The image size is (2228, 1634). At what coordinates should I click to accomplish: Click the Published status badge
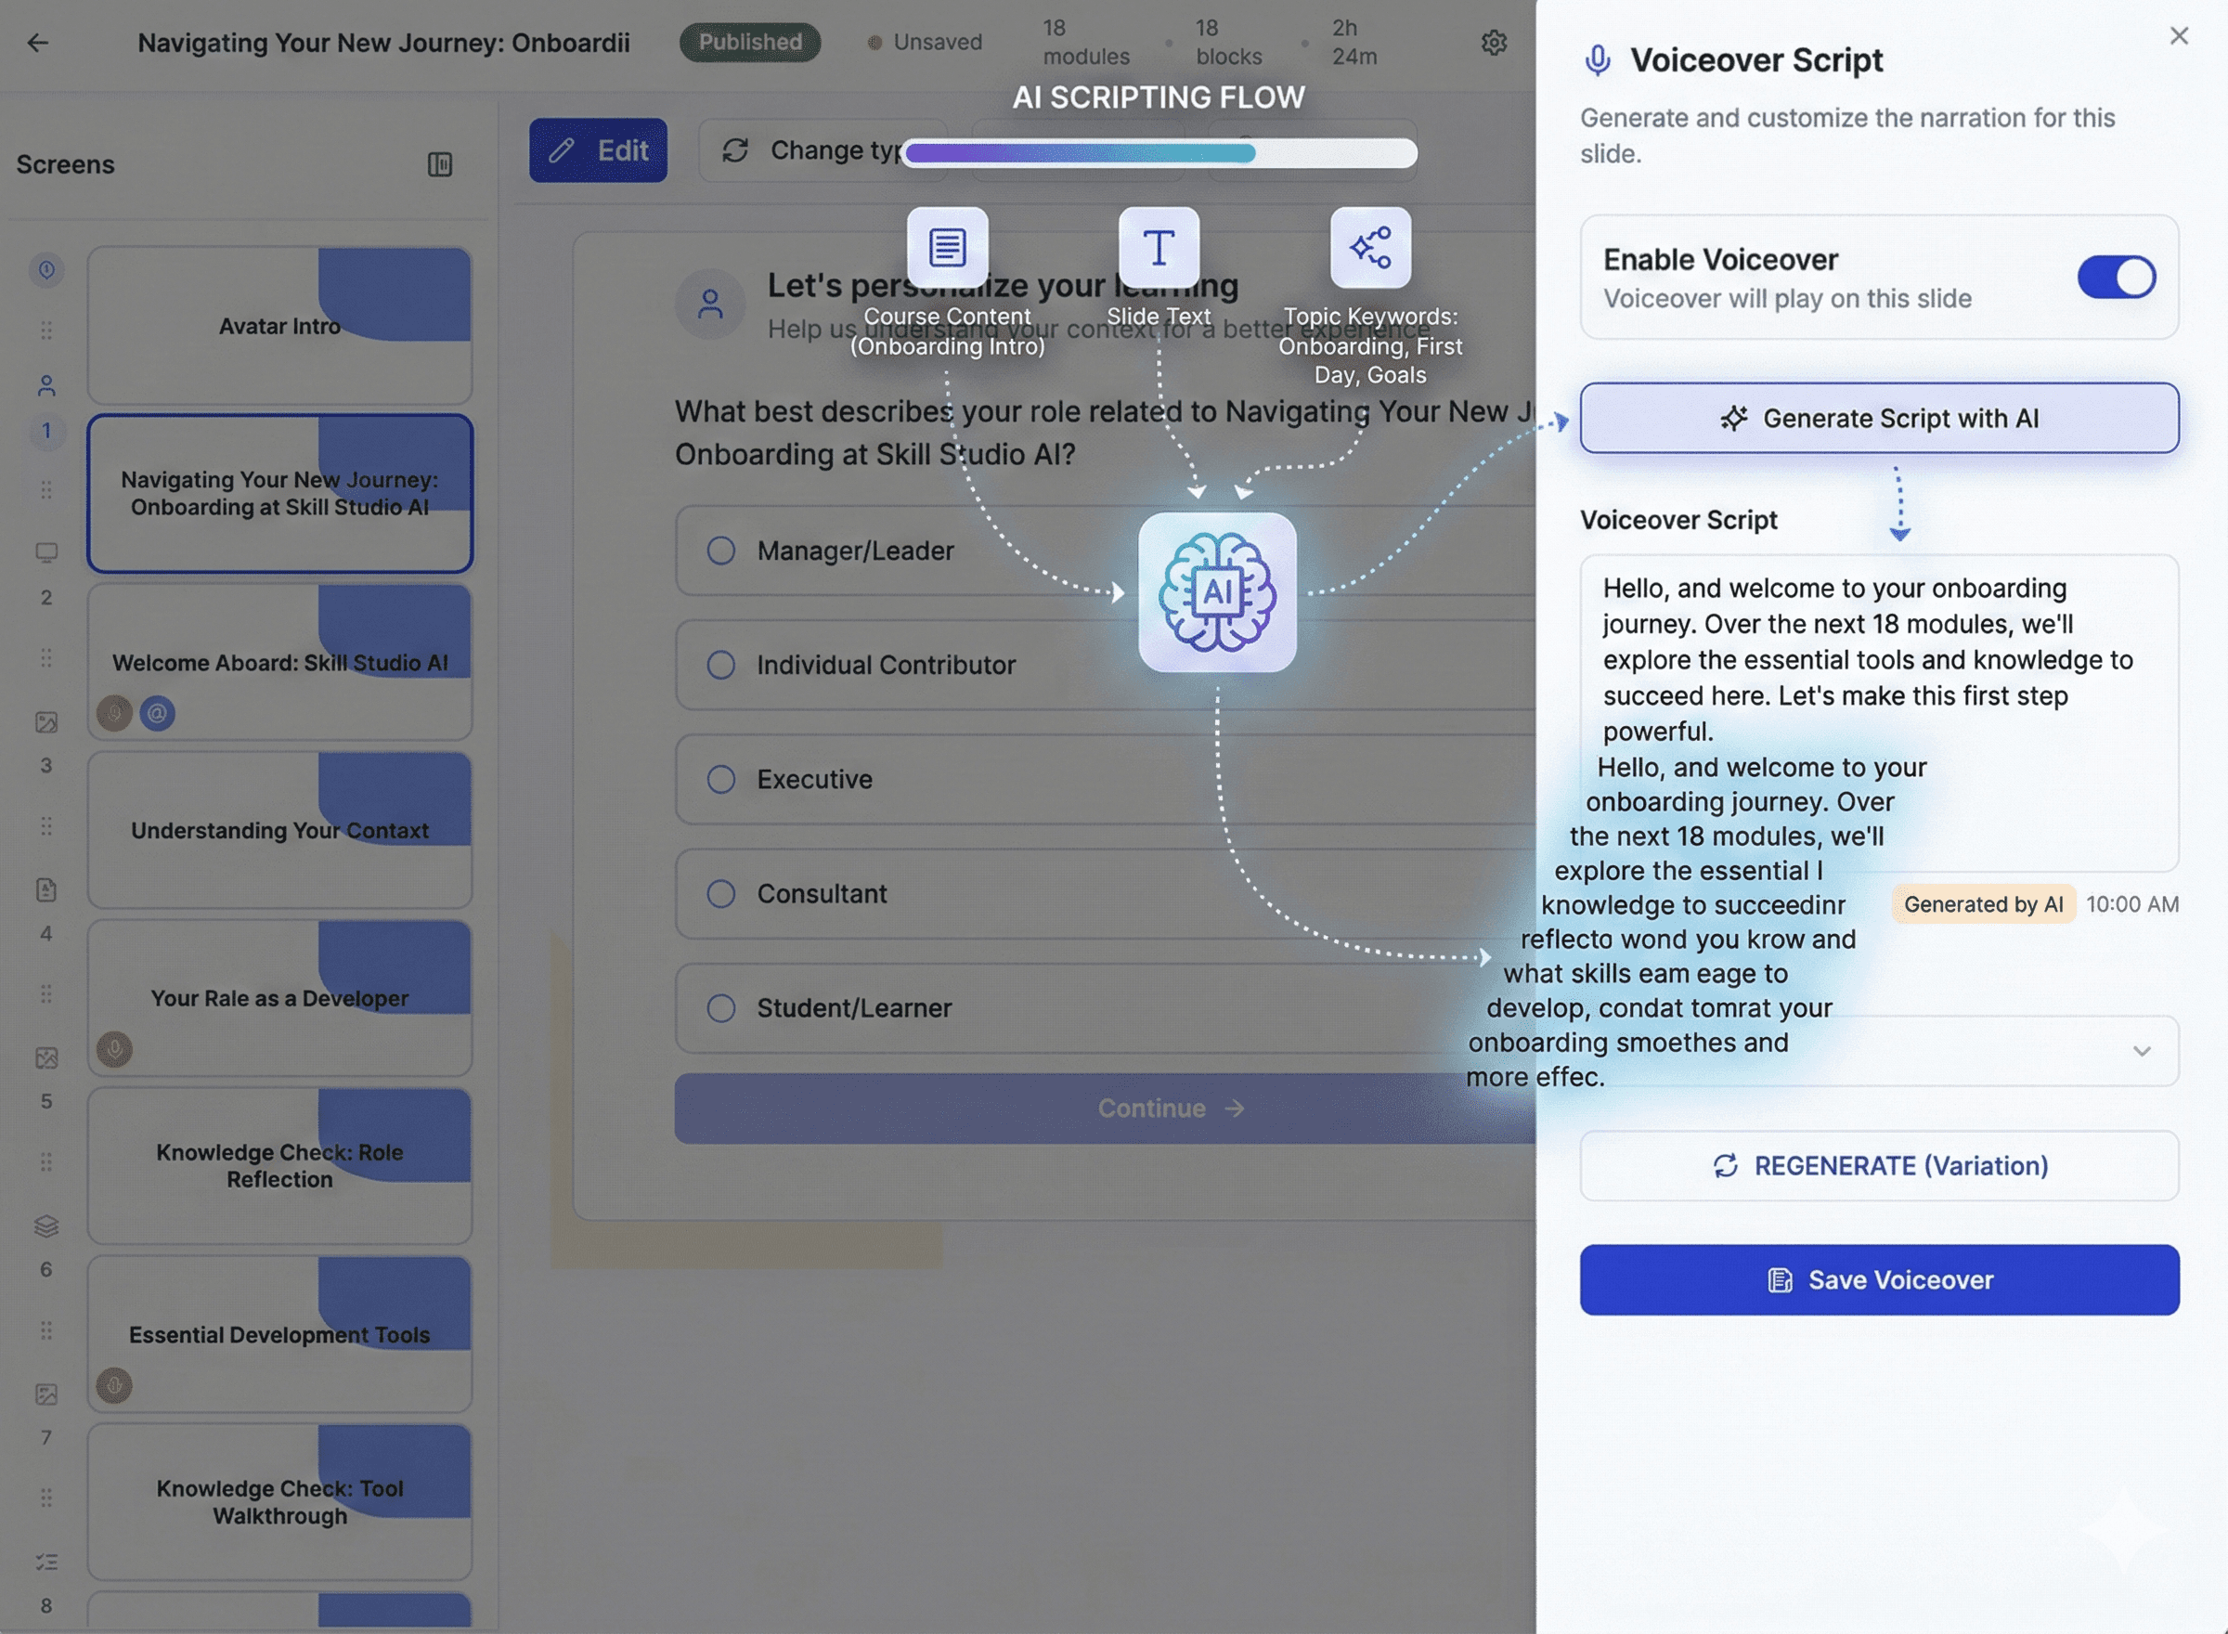click(x=749, y=43)
